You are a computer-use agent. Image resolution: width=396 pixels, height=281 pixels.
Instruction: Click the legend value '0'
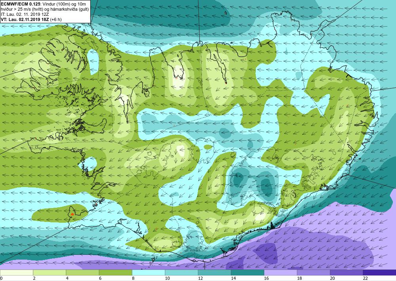(x=1, y=278)
